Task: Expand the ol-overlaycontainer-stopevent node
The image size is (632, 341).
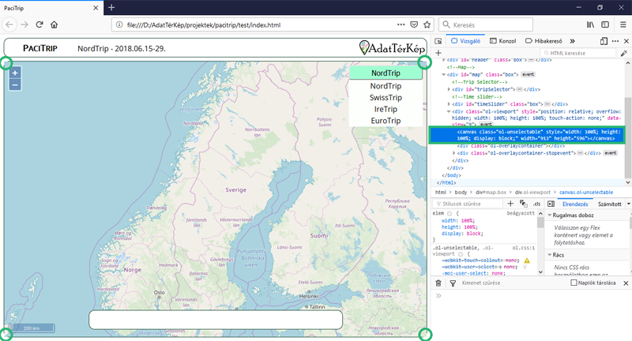Action: click(453, 153)
